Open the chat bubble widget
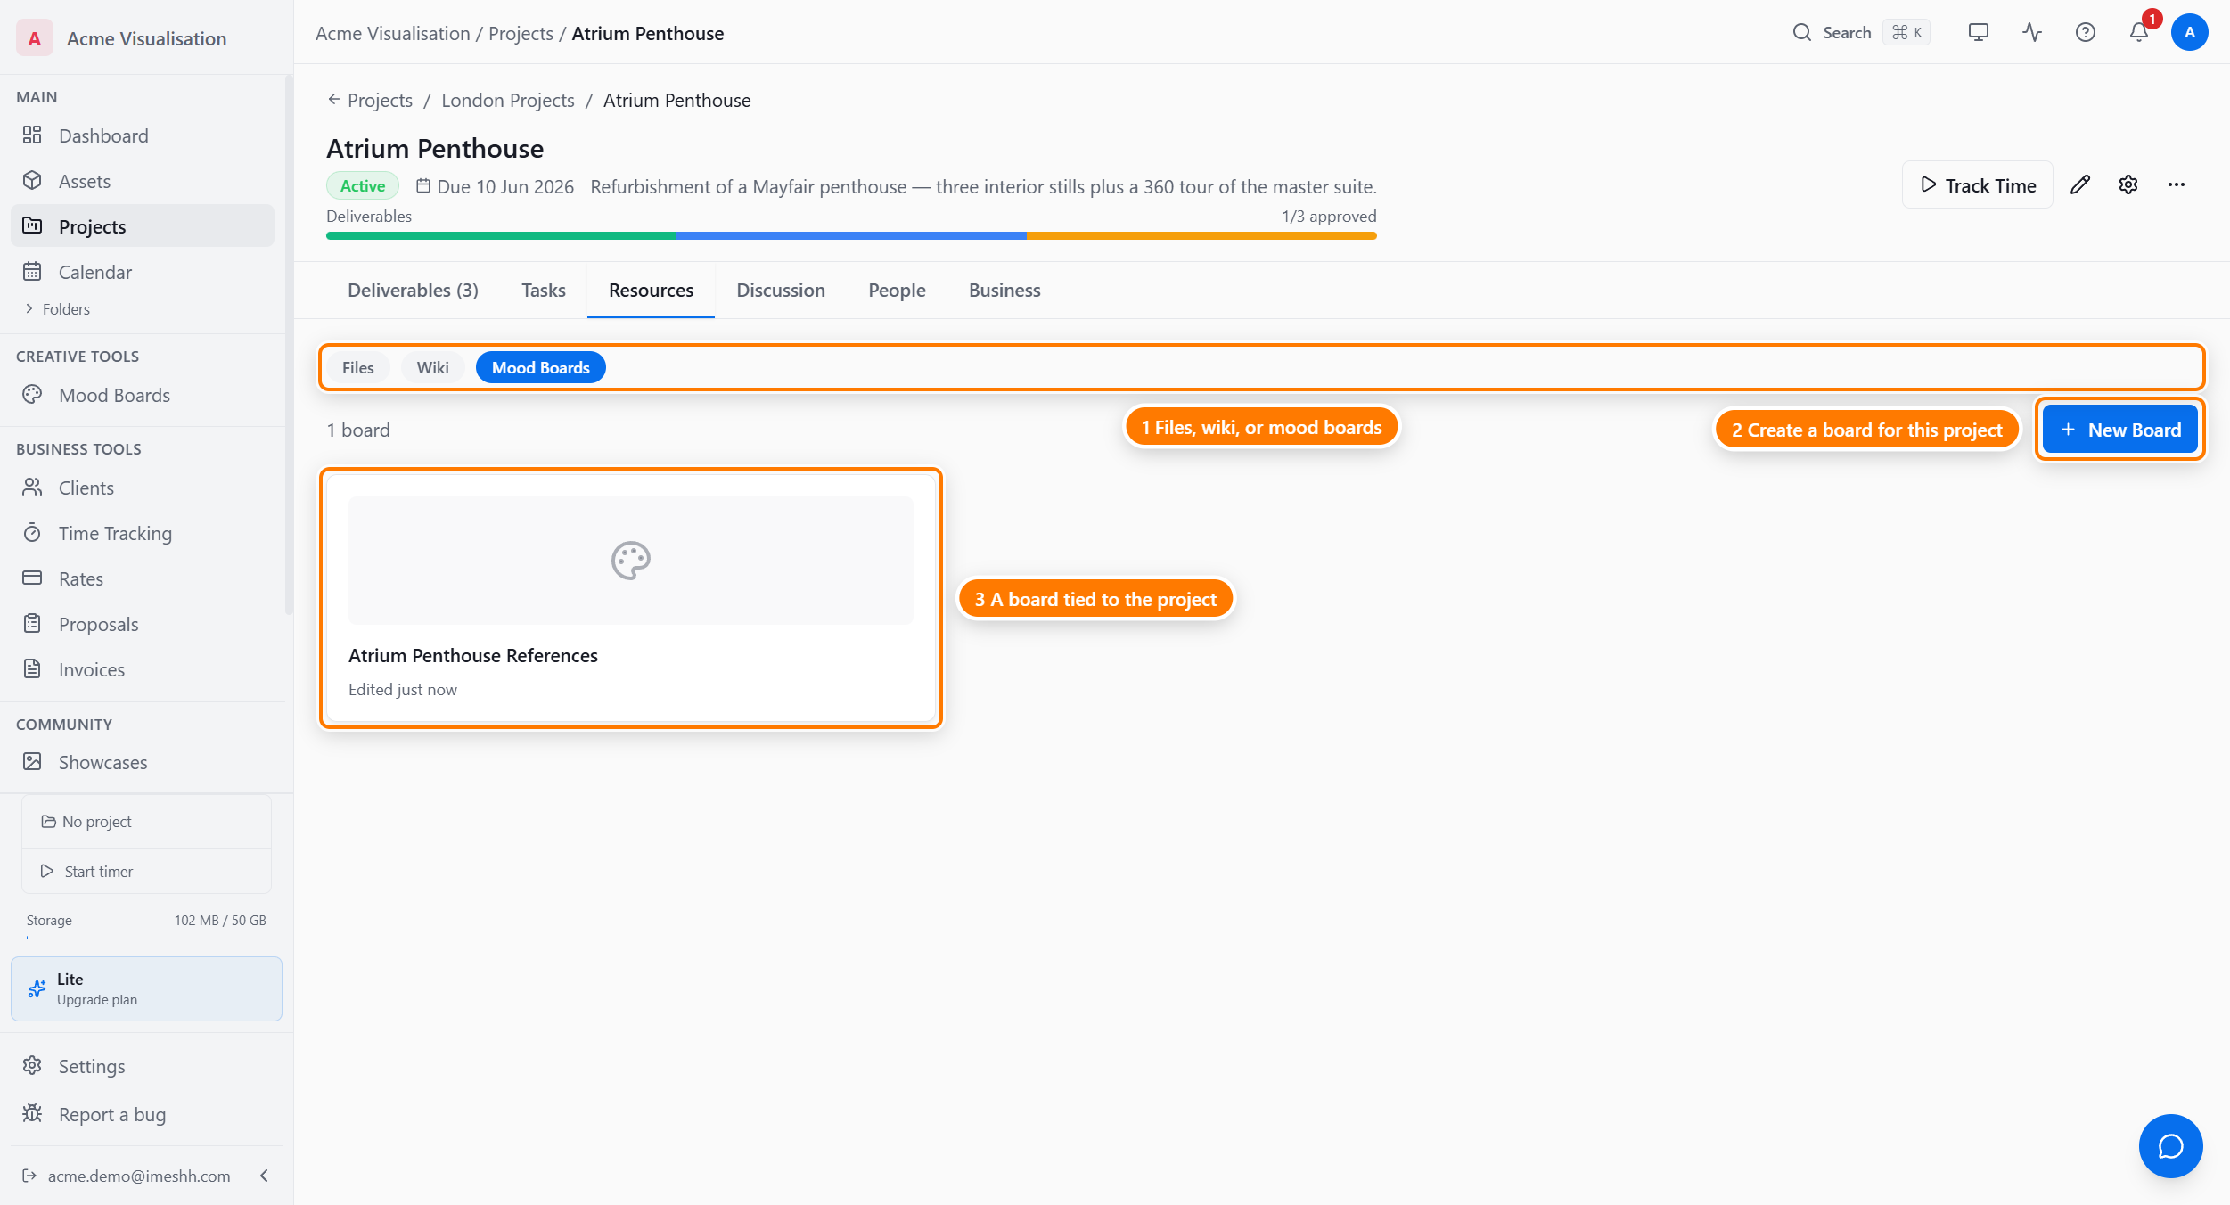2230x1205 pixels. [x=2170, y=1145]
